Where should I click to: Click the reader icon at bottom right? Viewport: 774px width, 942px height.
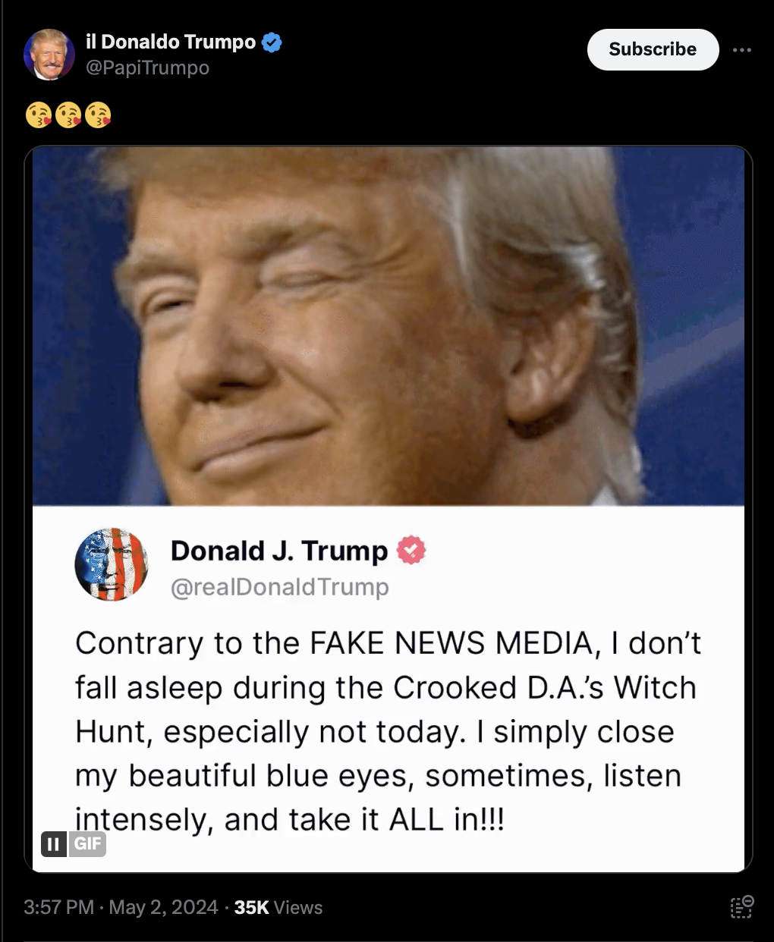741,907
